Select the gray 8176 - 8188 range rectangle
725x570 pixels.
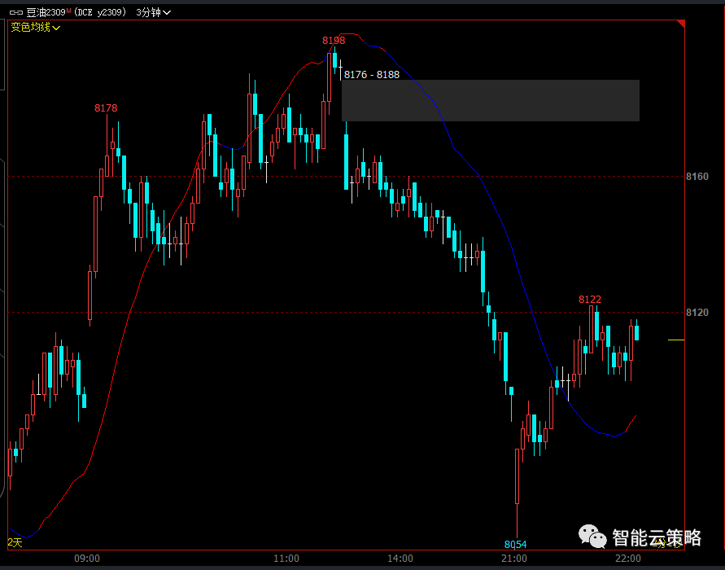tap(490, 100)
